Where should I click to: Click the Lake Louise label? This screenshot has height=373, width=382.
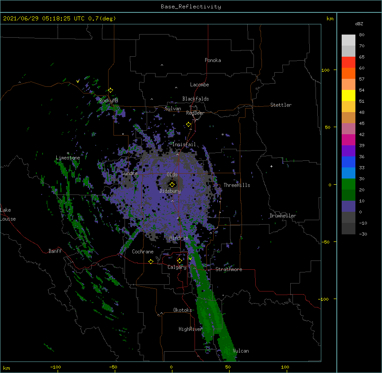click(x=8, y=214)
